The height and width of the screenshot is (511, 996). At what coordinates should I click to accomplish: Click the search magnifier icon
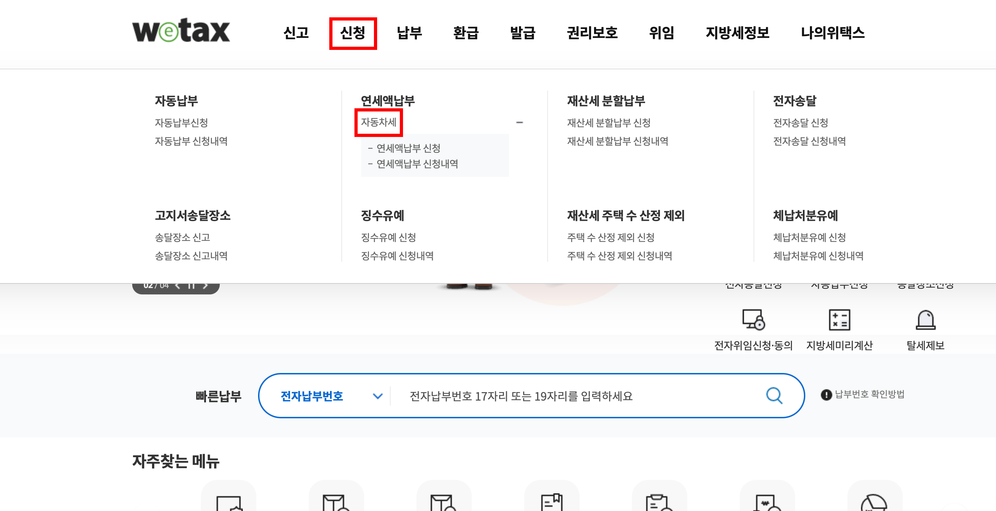tap(774, 396)
